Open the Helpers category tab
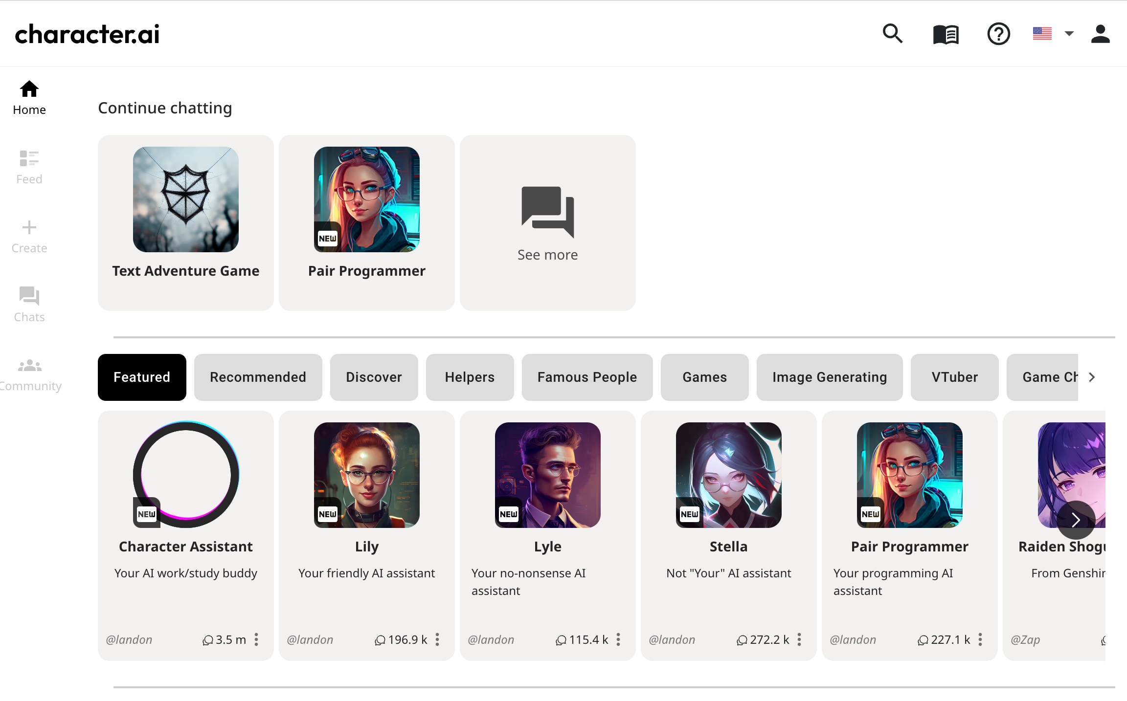 tap(470, 377)
